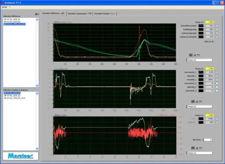This screenshot has width=225, height=164.
Task: Click the Nb Points value field
Action: pos(208,140)
